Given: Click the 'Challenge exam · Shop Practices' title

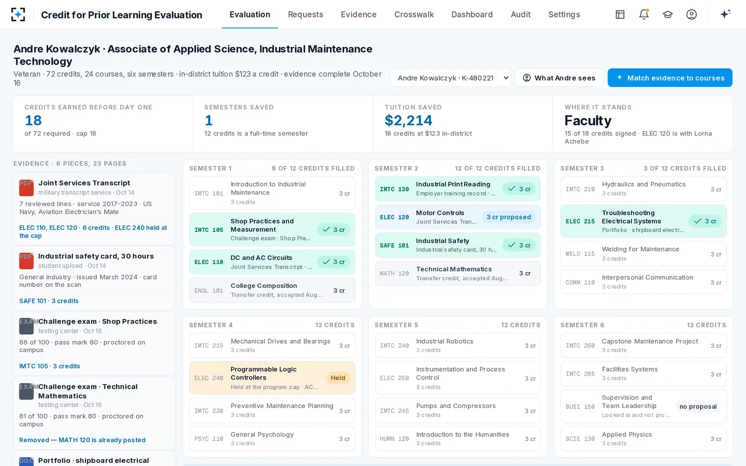Looking at the screenshot, I should coord(97,322).
